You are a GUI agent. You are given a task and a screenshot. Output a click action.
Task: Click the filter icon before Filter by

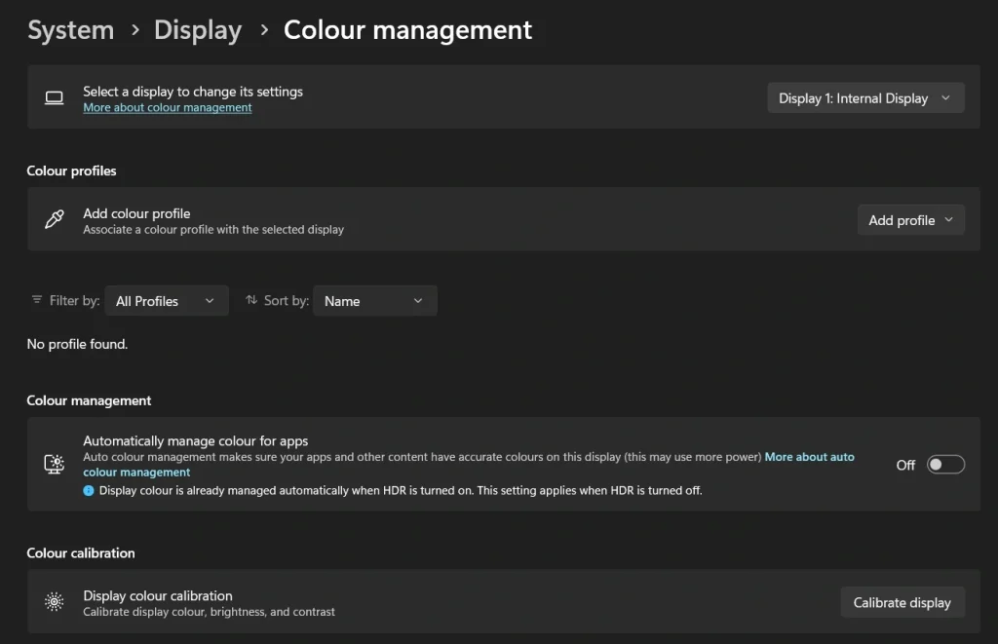(x=35, y=300)
